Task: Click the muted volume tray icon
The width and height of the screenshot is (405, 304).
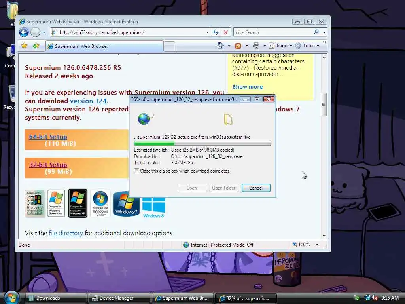Action: pyautogui.click(x=375, y=298)
